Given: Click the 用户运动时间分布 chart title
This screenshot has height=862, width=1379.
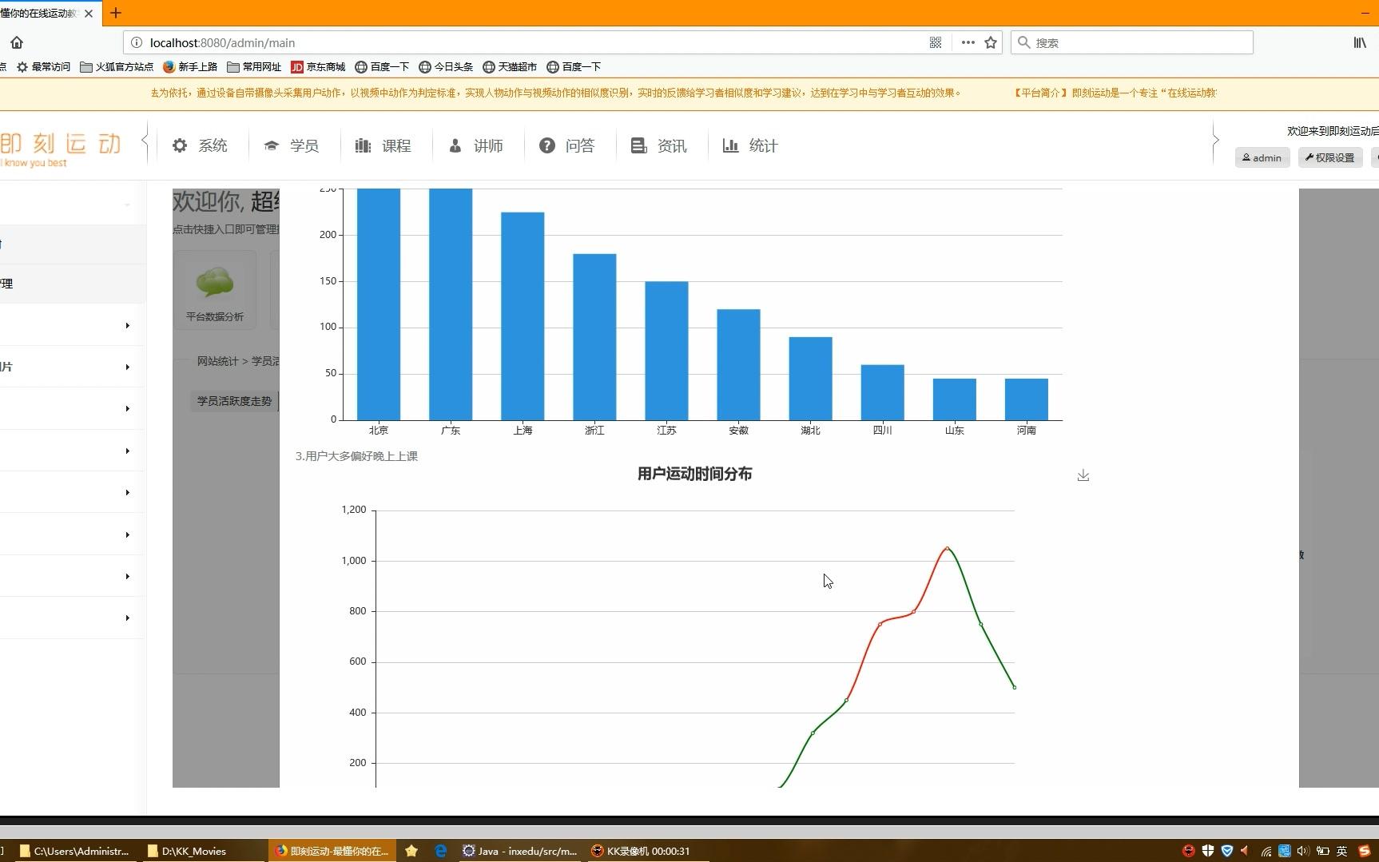Looking at the screenshot, I should 694,474.
